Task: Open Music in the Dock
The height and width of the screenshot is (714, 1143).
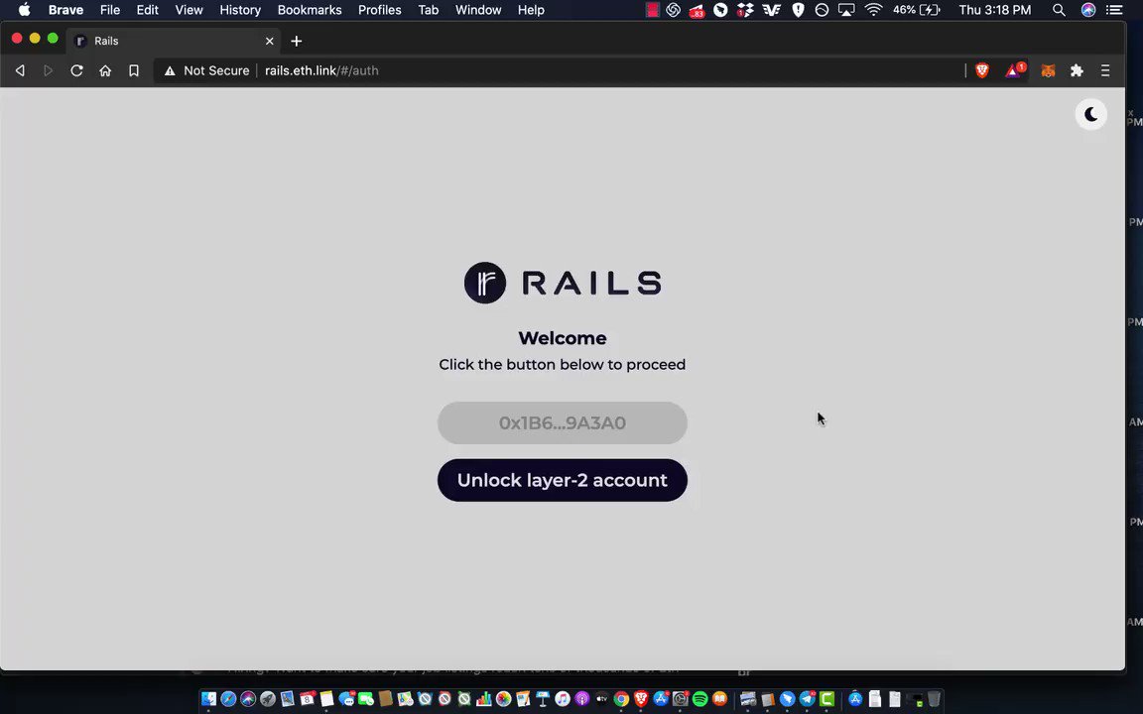Action: pos(562,699)
